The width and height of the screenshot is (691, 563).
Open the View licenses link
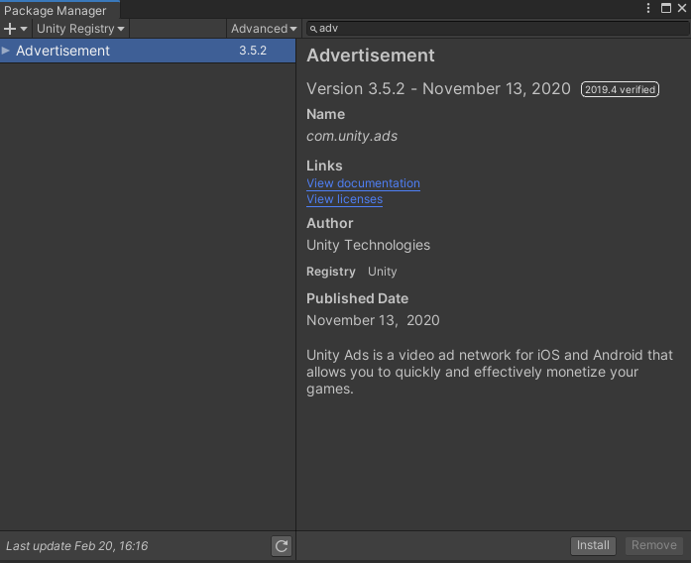coord(345,199)
